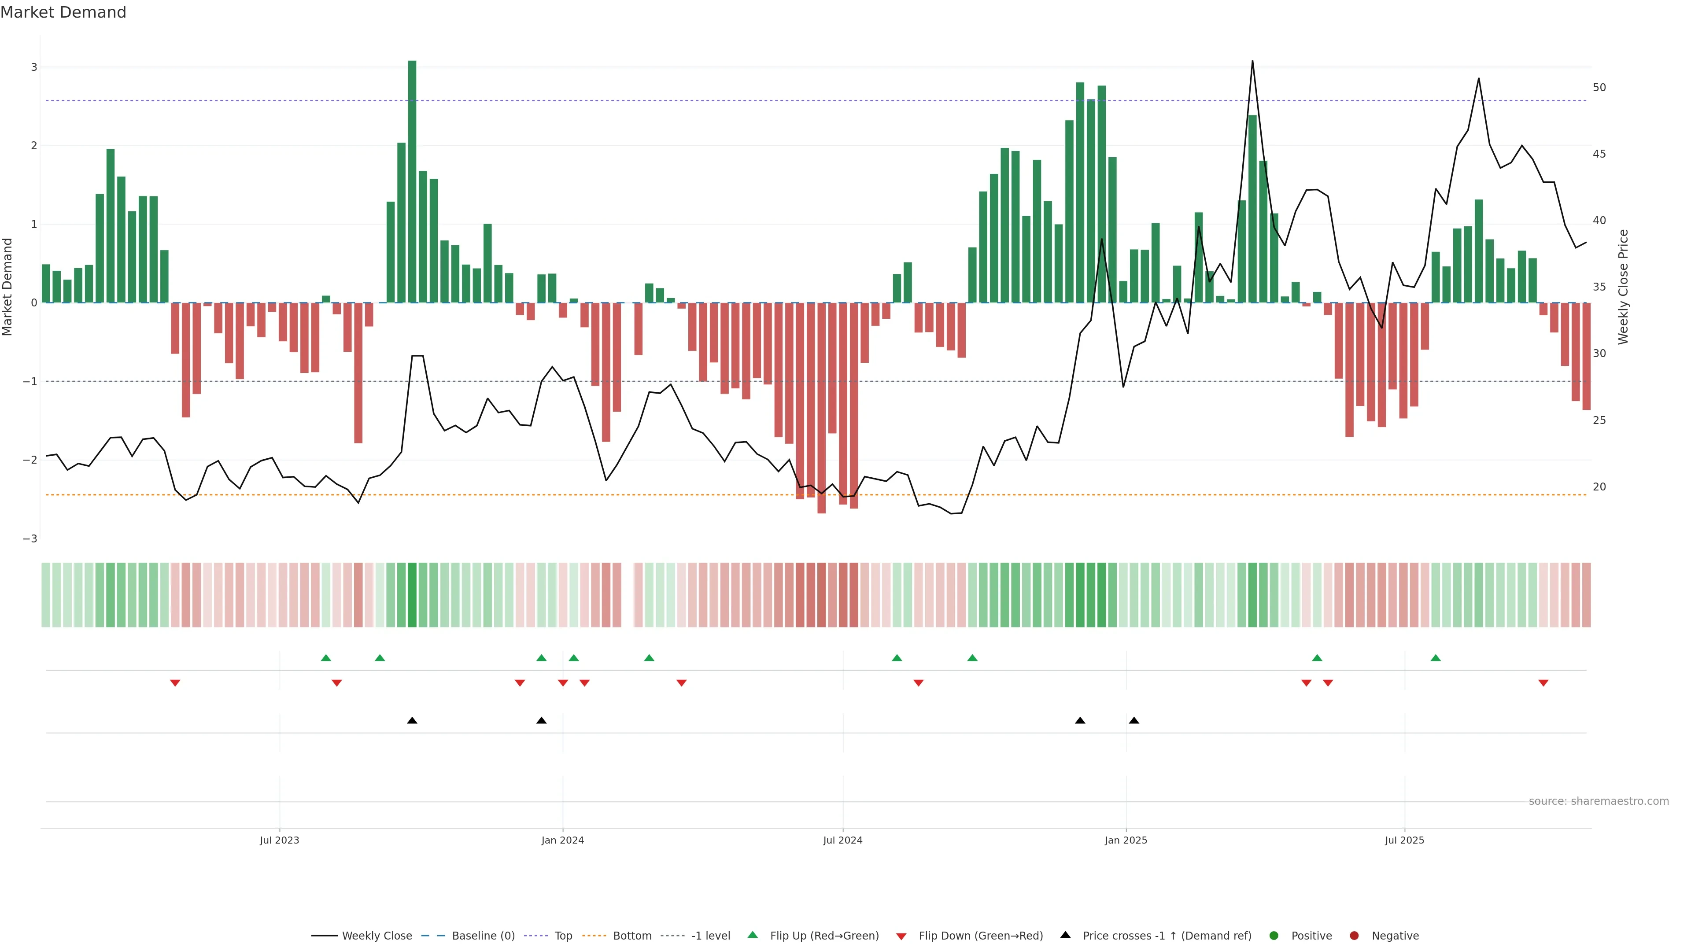The width and height of the screenshot is (1691, 951).
Task: Click the Jul 2025 x-axis label
Action: [x=1404, y=840]
